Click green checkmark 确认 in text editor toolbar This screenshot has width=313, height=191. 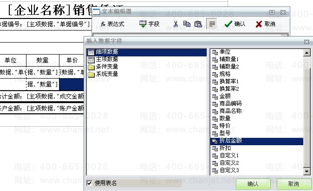click(235, 24)
